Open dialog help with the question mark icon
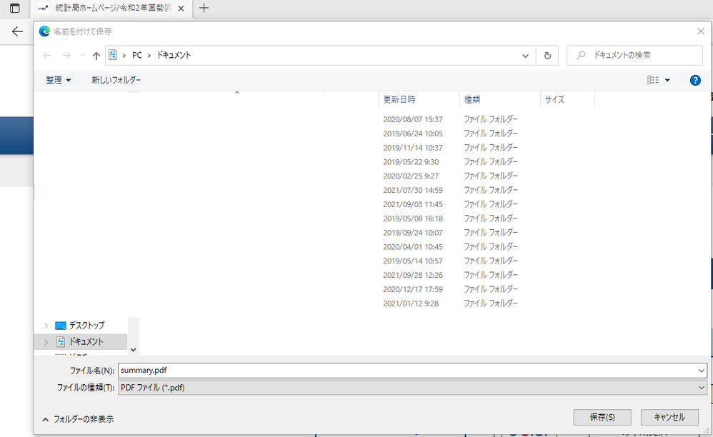Viewport: 713px width, 437px height. [x=695, y=81]
